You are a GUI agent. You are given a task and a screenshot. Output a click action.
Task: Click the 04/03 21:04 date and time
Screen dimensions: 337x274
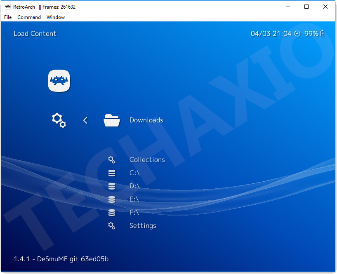(x=271, y=34)
